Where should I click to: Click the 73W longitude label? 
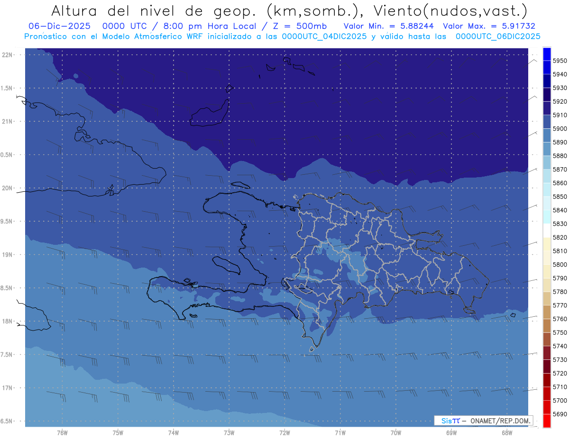tap(229, 433)
